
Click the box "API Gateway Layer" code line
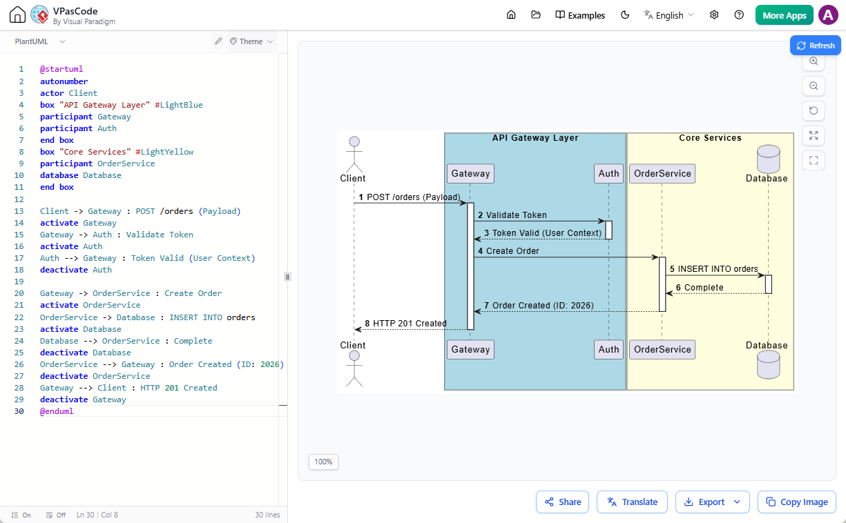pos(121,105)
